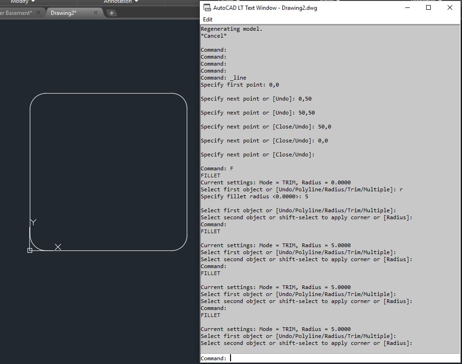Open the Edit menu in Text Window
Image resolution: width=462 pixels, height=364 pixels.
207,20
